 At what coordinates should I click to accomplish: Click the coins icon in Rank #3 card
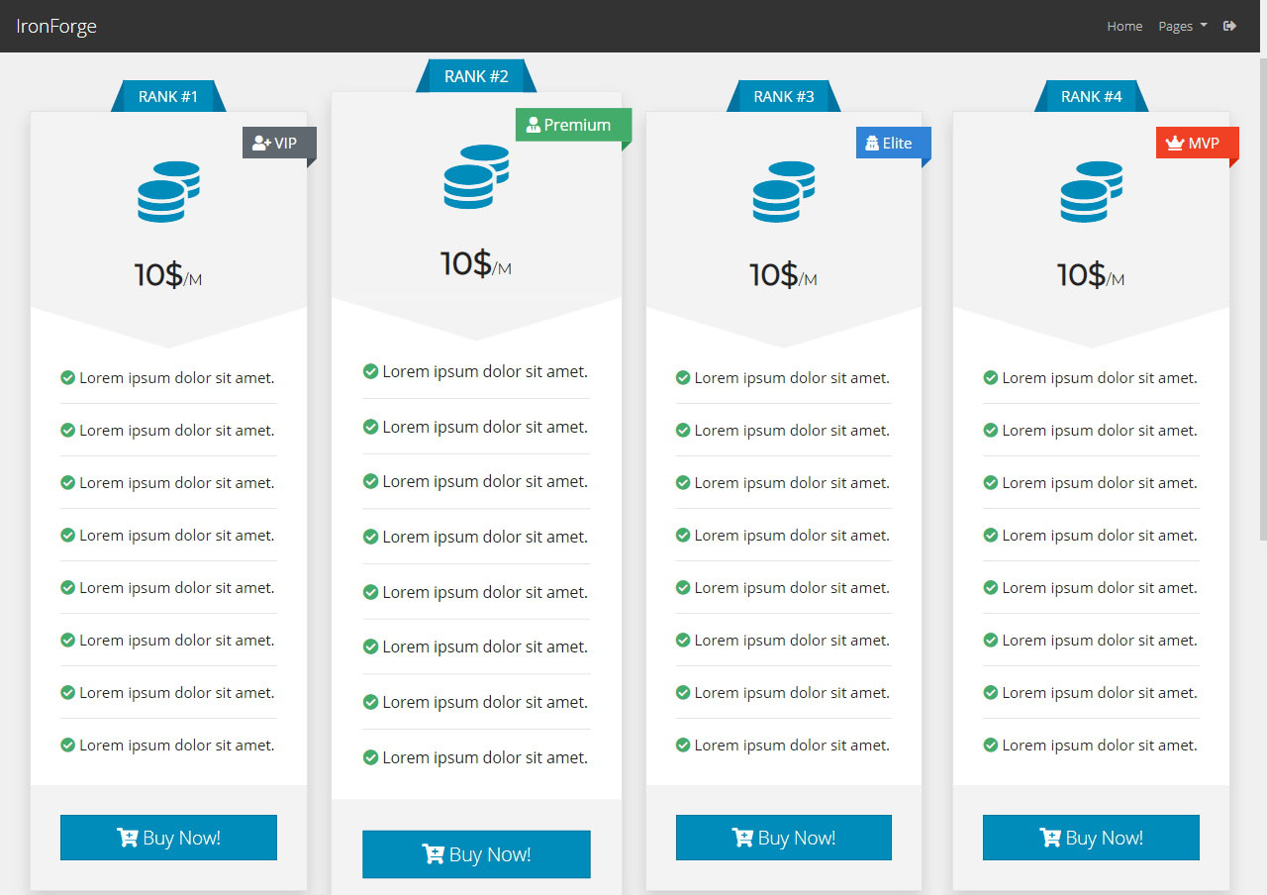(x=783, y=191)
